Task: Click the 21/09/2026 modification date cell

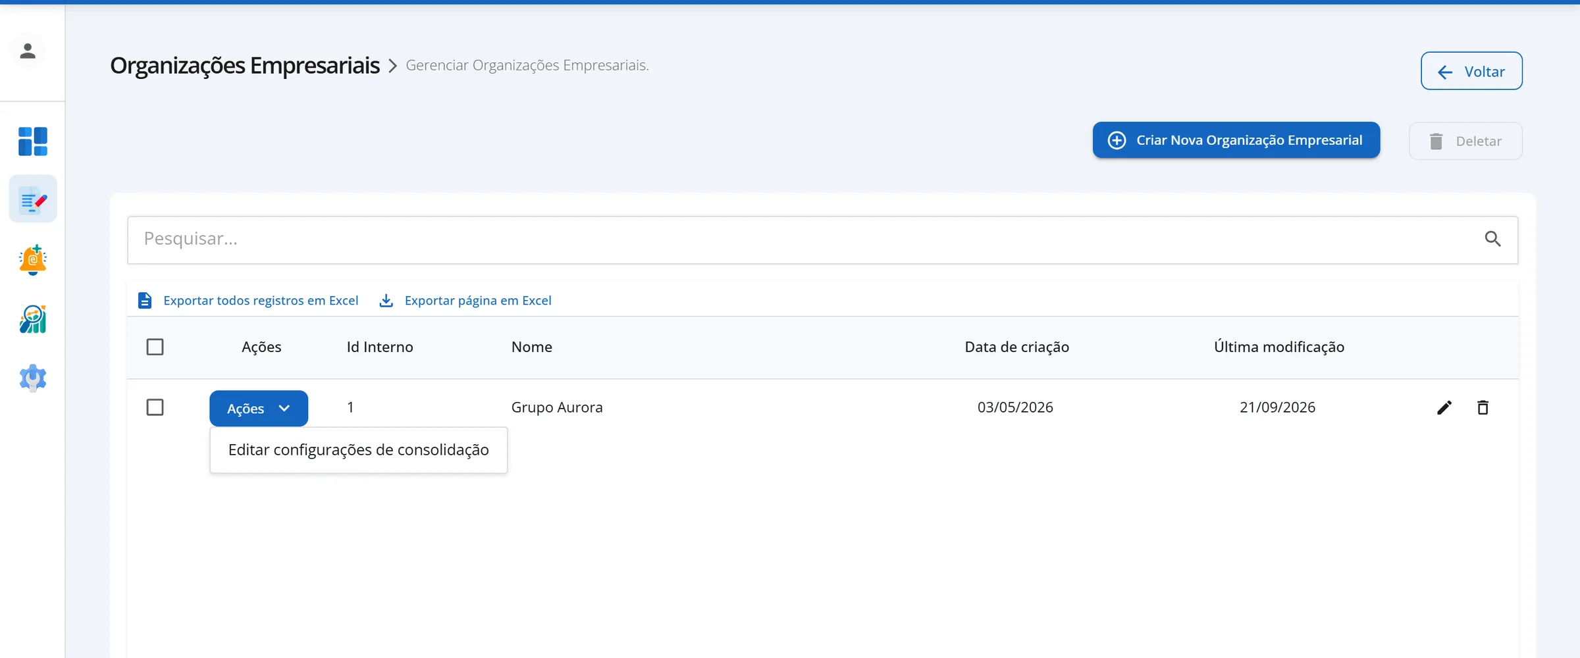Action: click(x=1277, y=407)
